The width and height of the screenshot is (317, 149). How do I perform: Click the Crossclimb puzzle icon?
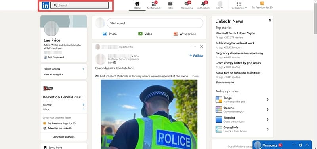point(219,129)
